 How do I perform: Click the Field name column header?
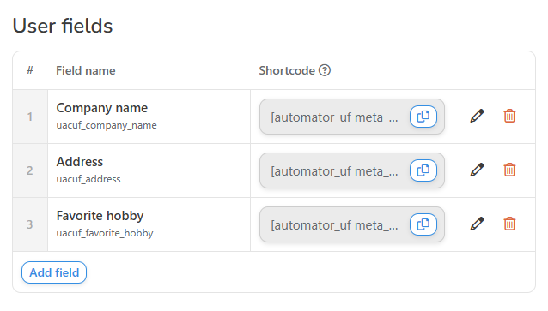[86, 71]
